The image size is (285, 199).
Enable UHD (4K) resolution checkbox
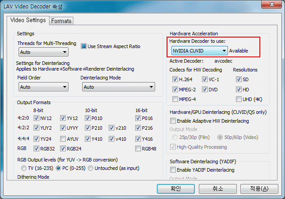[239, 99]
